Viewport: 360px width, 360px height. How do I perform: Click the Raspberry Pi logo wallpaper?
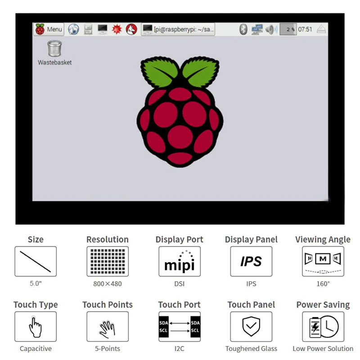180,112
